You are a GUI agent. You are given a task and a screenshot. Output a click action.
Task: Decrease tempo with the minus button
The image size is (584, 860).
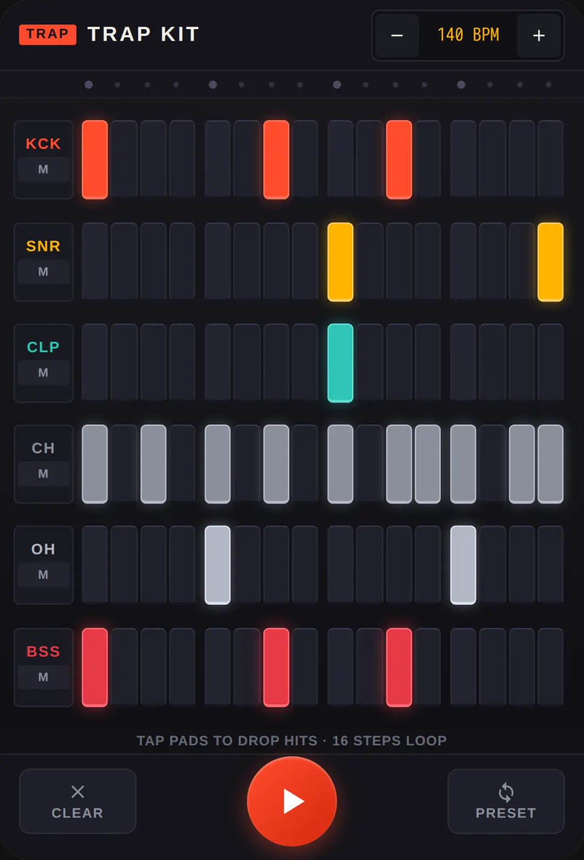click(x=397, y=36)
